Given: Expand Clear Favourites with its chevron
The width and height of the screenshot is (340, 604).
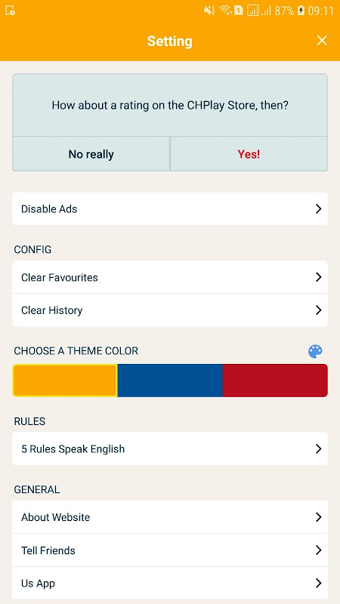Looking at the screenshot, I should pyautogui.click(x=318, y=277).
